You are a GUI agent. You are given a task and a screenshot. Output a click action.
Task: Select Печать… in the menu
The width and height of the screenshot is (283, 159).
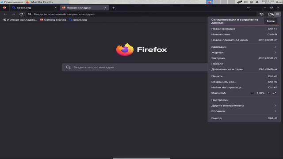tap(244, 76)
